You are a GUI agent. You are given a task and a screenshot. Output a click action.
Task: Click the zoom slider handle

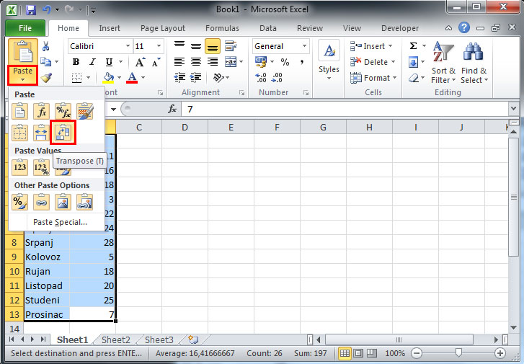[458, 354]
